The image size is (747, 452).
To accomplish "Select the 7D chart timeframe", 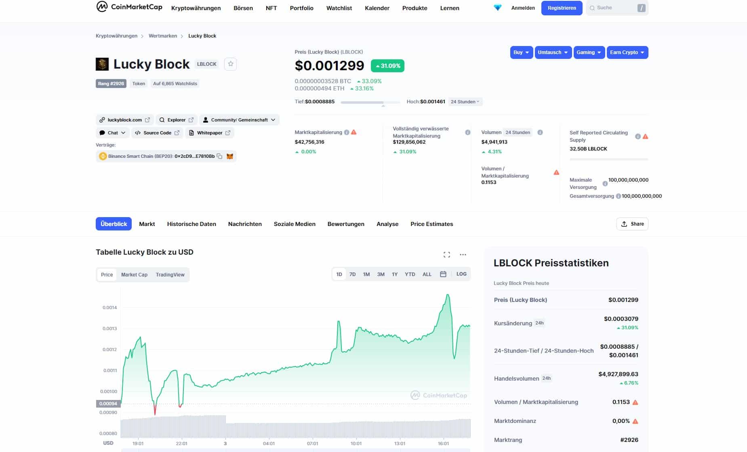I will pos(352,274).
